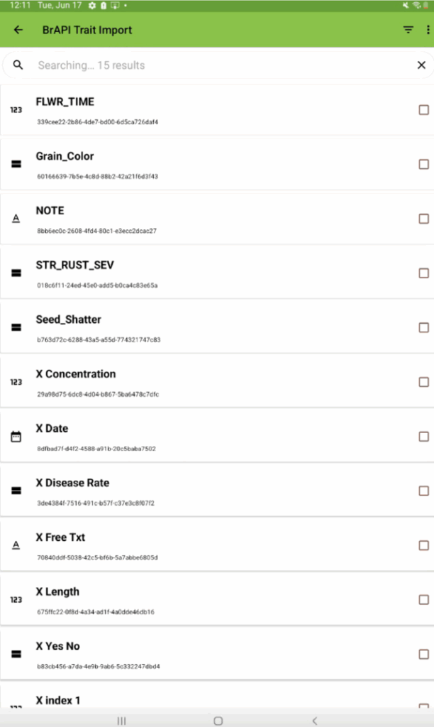Open the filter options icon
The height and width of the screenshot is (727, 434).
(x=408, y=30)
